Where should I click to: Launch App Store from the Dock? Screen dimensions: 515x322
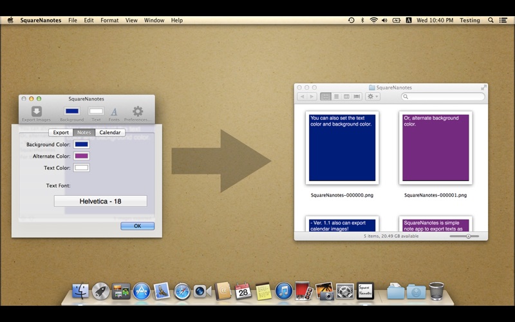click(141, 291)
